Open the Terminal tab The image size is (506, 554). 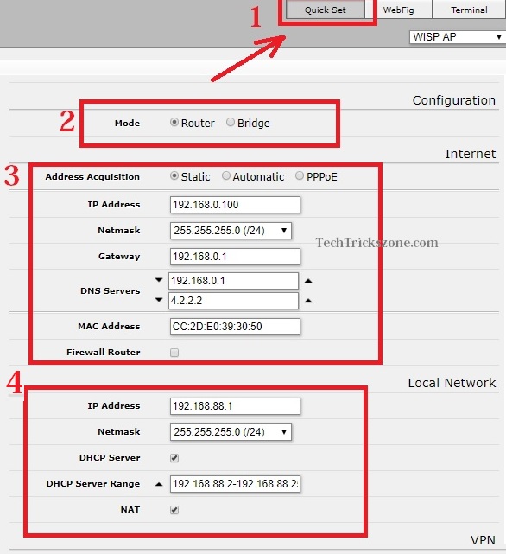tap(469, 10)
